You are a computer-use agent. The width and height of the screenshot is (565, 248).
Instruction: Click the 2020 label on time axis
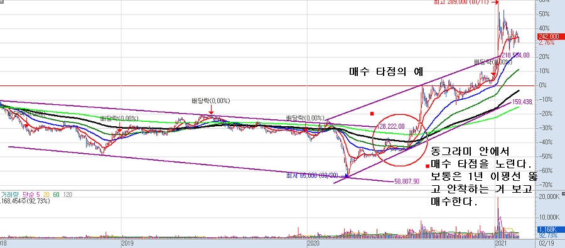pyautogui.click(x=313, y=243)
